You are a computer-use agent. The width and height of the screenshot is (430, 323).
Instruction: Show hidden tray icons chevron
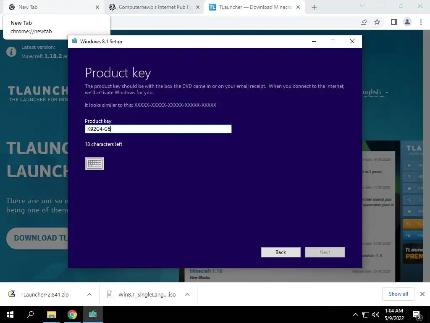355,315
